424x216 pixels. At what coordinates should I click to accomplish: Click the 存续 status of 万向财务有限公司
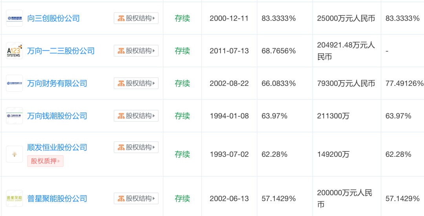pyautogui.click(x=182, y=83)
